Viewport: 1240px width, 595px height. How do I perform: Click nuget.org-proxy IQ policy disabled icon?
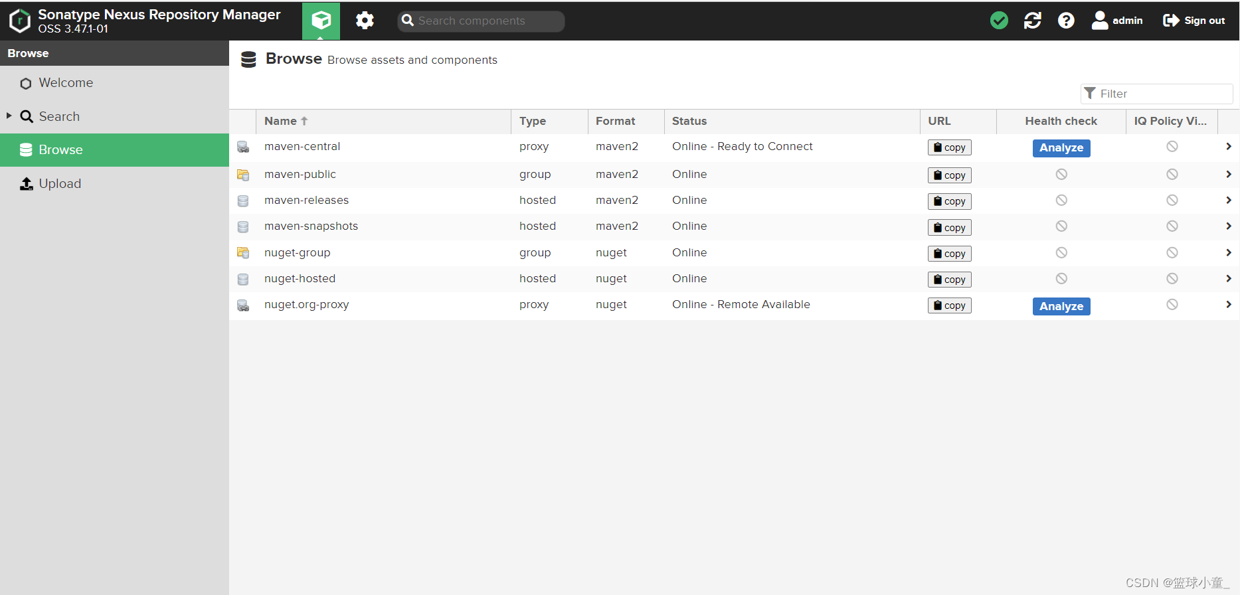(1172, 304)
